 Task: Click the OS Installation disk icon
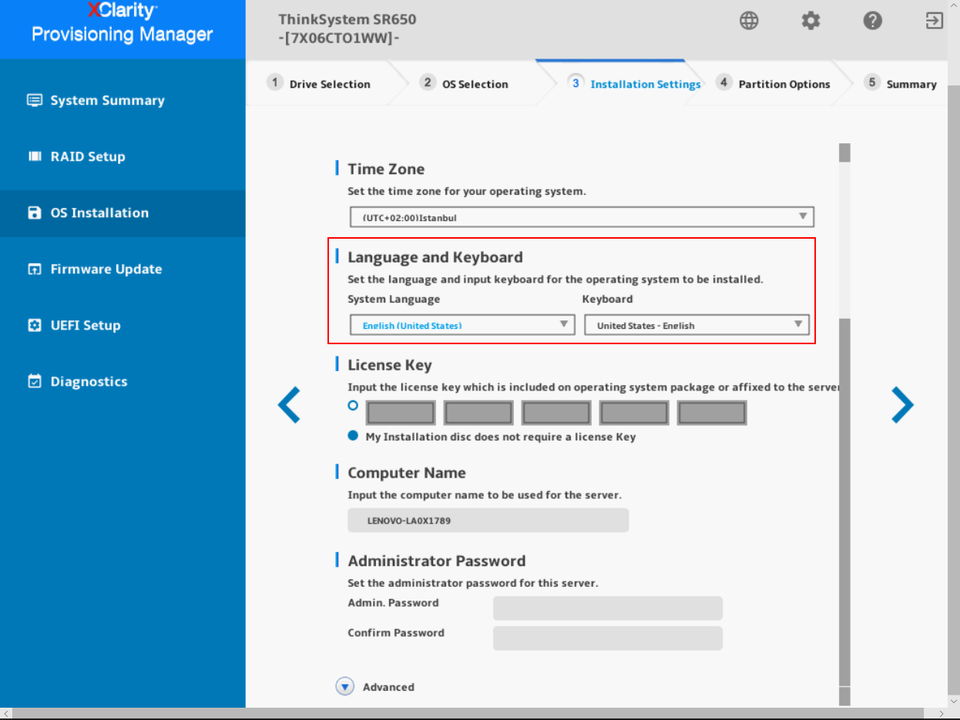34,213
